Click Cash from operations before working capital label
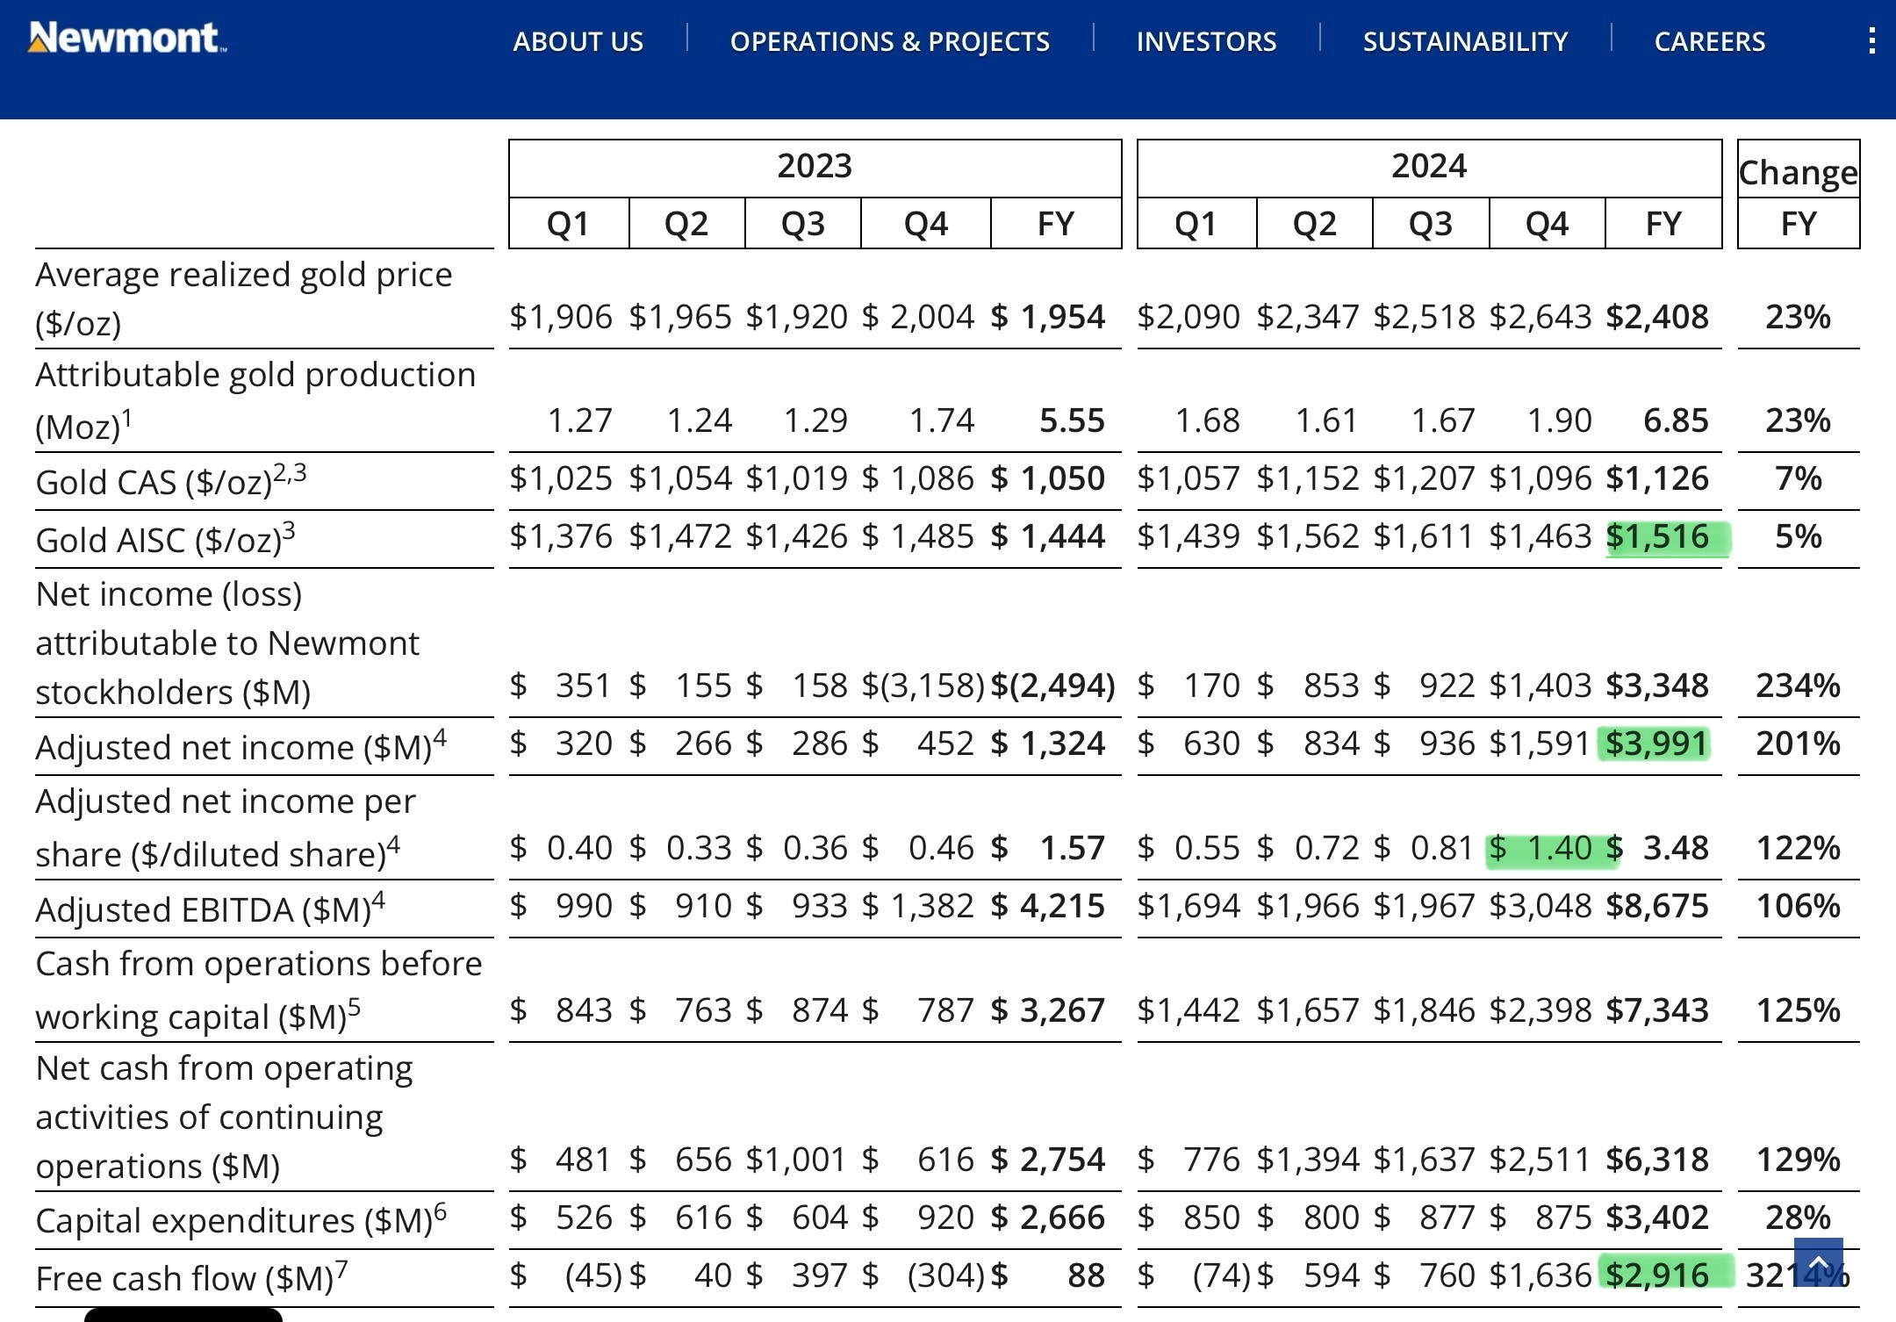This screenshot has width=1896, height=1322. coord(259,989)
